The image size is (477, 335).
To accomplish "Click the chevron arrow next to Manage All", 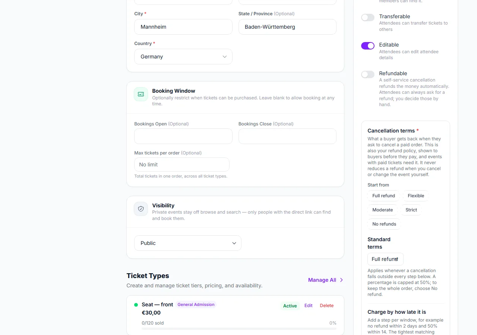I will 341,280.
